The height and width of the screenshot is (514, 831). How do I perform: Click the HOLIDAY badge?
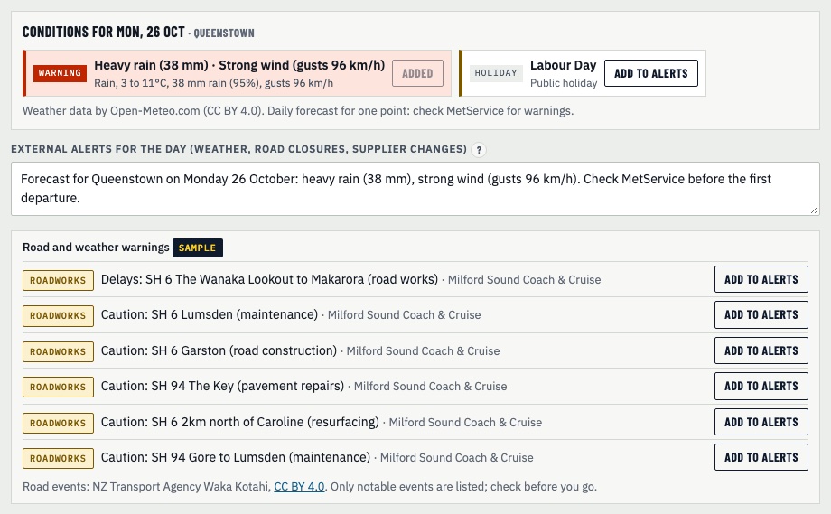click(496, 73)
